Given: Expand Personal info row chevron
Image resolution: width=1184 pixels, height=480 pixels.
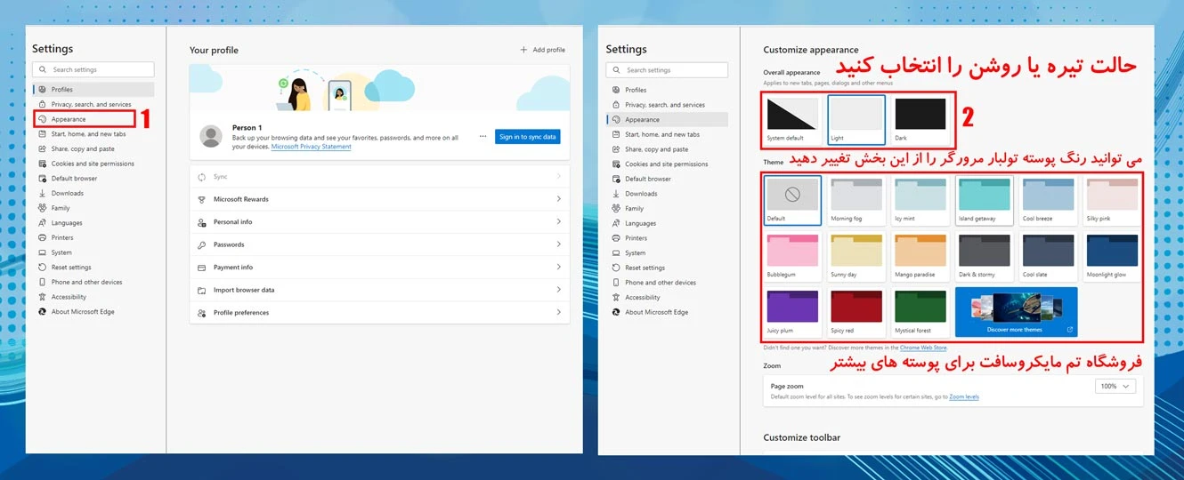Looking at the screenshot, I should [x=559, y=222].
